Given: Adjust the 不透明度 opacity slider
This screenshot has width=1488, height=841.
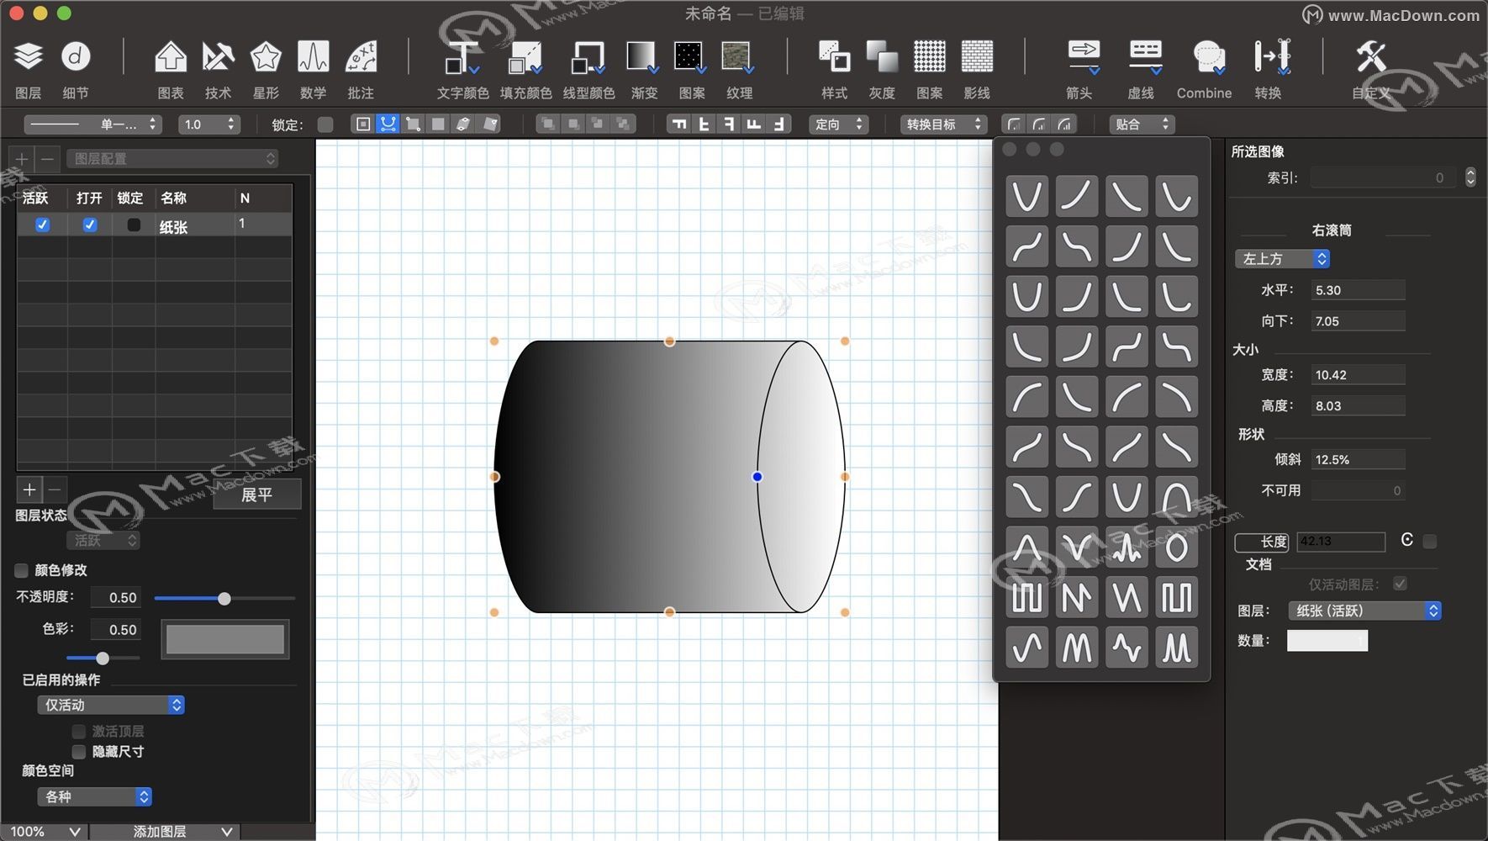Looking at the screenshot, I should coord(224,598).
